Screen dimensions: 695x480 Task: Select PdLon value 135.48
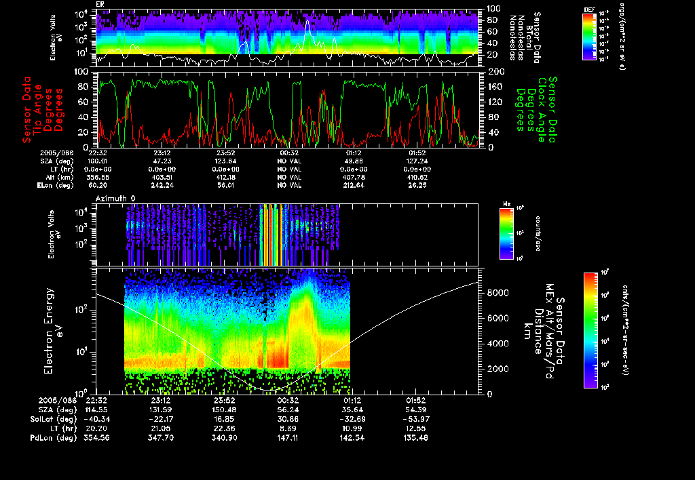[415, 437]
